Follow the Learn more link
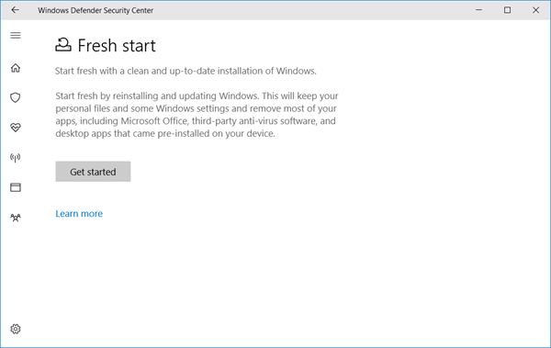Screen dimensions: 551x348 coord(79,214)
